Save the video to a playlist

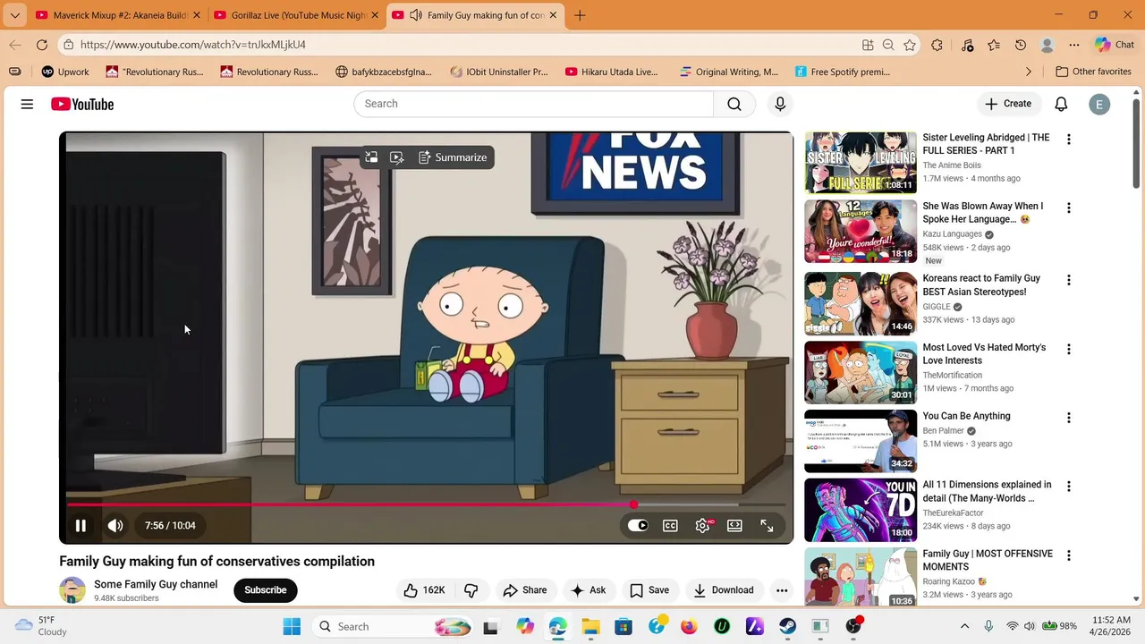(649, 590)
